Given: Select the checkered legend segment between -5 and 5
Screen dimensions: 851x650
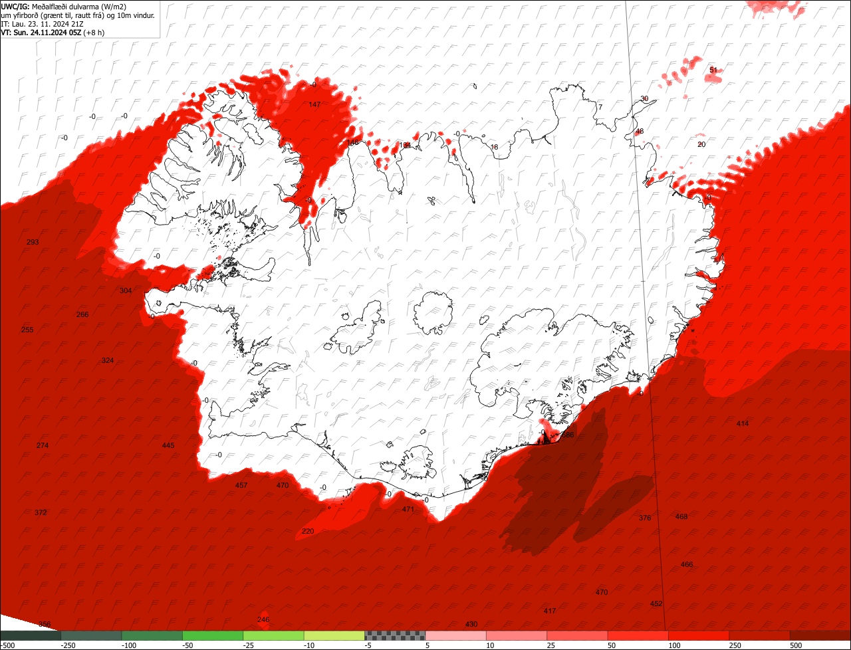Looking at the screenshot, I should click(x=395, y=635).
